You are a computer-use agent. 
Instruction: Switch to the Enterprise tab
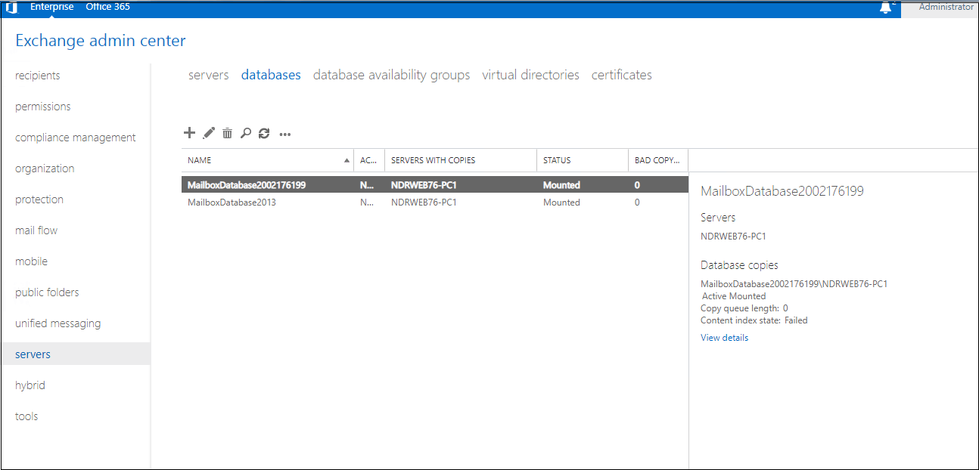52,7
